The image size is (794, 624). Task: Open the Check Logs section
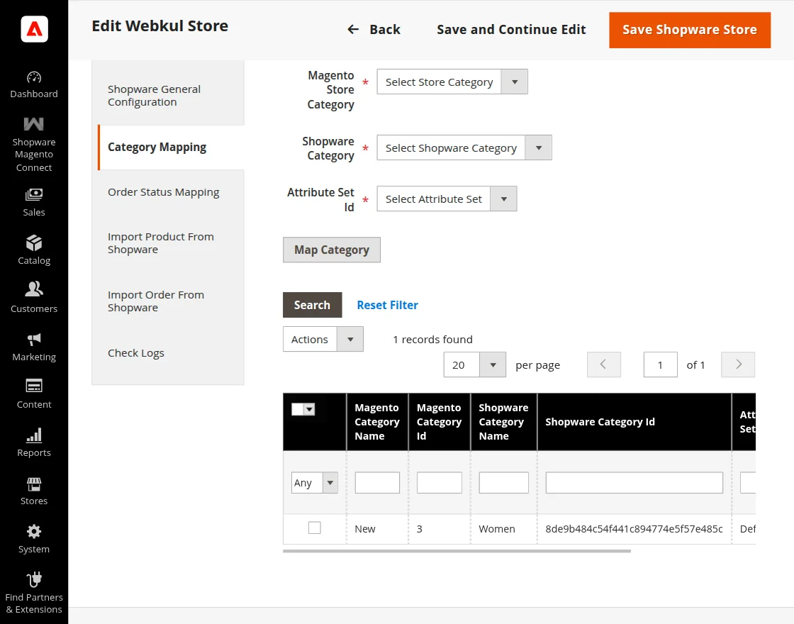(135, 352)
